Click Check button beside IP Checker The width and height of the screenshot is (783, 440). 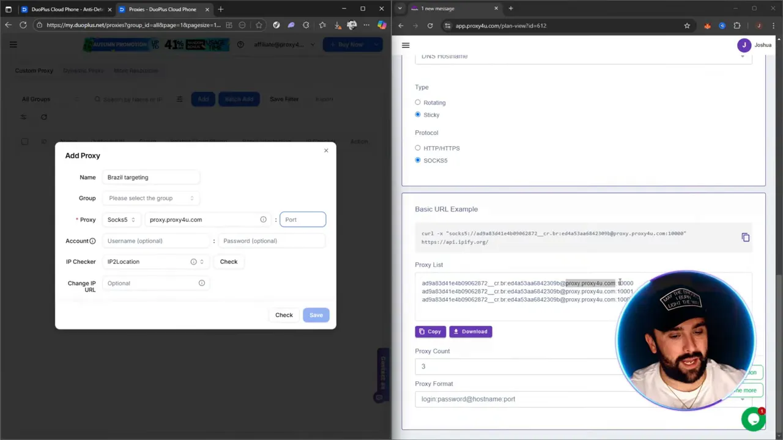[229, 262]
